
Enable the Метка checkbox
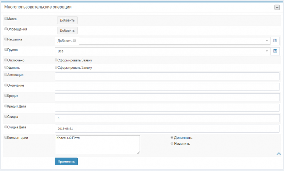click(6, 19)
